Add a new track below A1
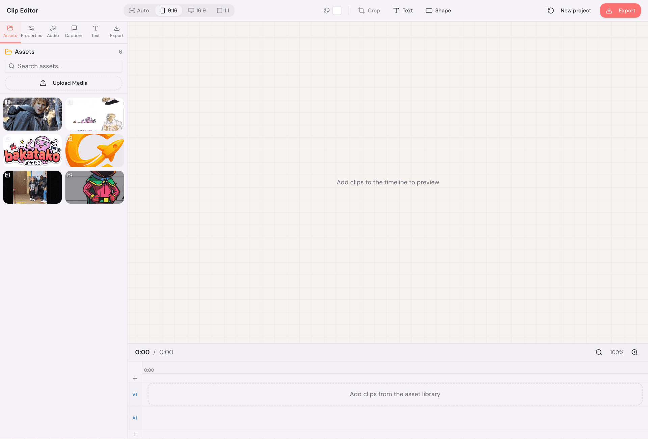 (x=135, y=434)
